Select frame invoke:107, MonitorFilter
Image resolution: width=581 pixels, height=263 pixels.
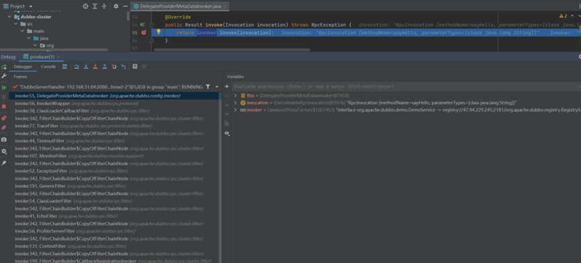(114, 156)
